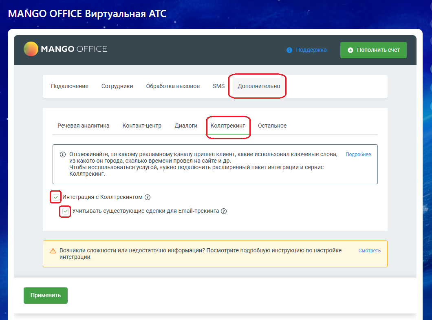
Task: Click the Mango Office logo
Action: pyautogui.click(x=65, y=49)
